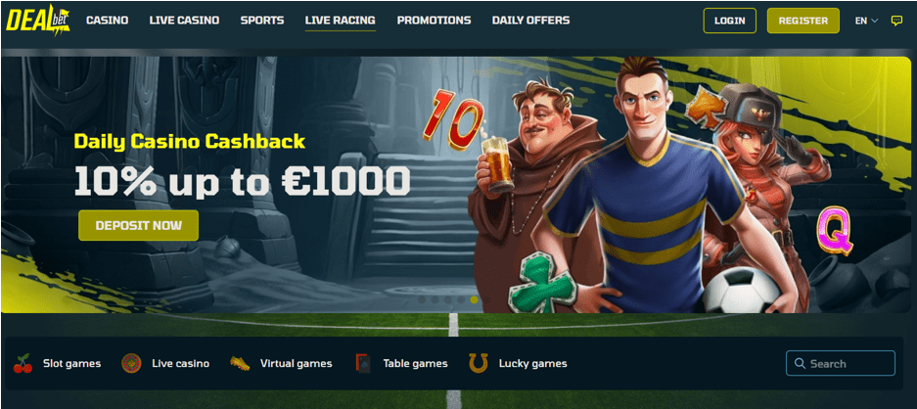Click the DEALbet logo
Screen dimensions: 917x409
[x=38, y=20]
